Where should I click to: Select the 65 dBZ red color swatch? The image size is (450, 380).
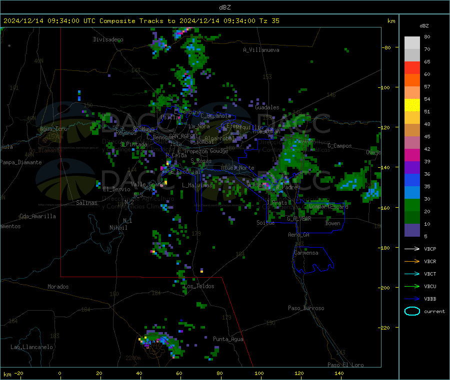[x=412, y=67]
